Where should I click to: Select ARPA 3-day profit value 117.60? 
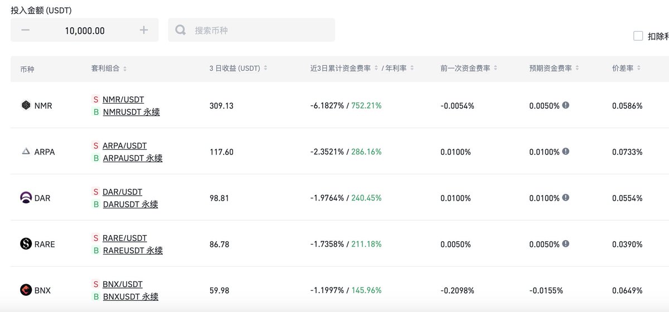[x=221, y=152]
